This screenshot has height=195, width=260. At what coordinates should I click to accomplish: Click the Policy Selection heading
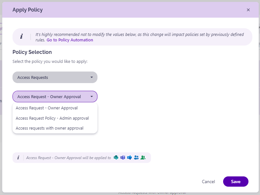32,52
